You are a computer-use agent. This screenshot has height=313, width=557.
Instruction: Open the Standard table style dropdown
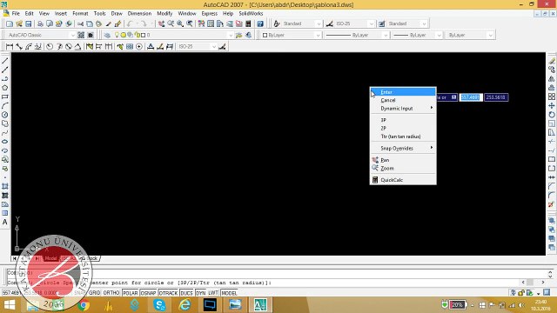tap(424, 23)
